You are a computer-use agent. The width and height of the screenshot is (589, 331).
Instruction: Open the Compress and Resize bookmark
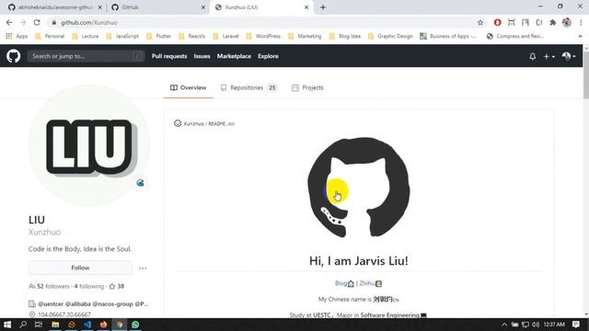(x=515, y=37)
